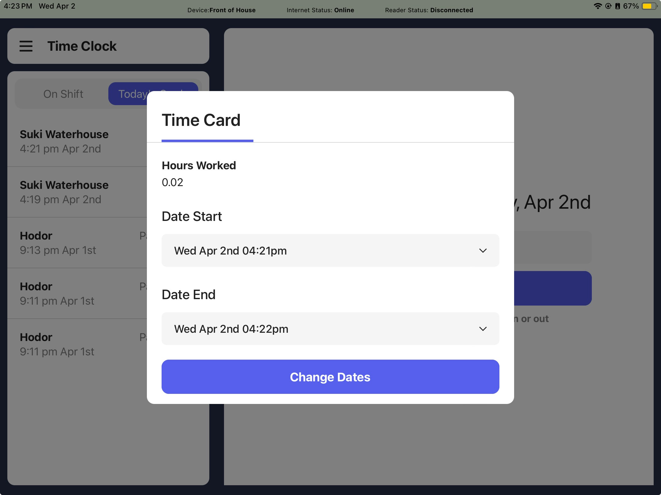661x495 pixels.
Task: Open the hamburger menu icon
Action: (26, 46)
